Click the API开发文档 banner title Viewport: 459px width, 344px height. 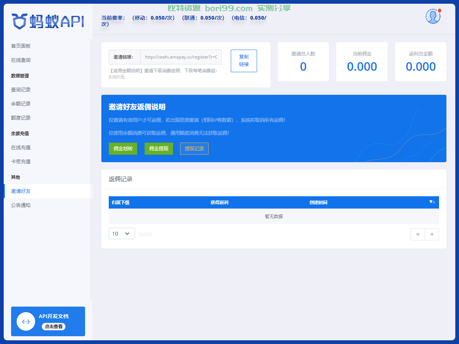pyautogui.click(x=54, y=316)
